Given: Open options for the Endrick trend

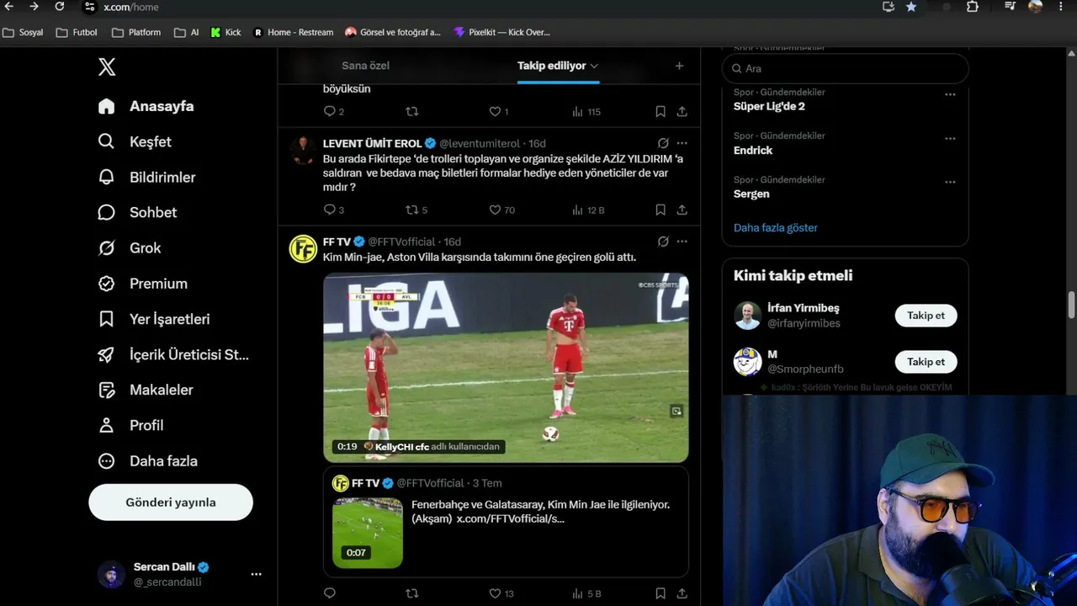Looking at the screenshot, I should coord(950,138).
